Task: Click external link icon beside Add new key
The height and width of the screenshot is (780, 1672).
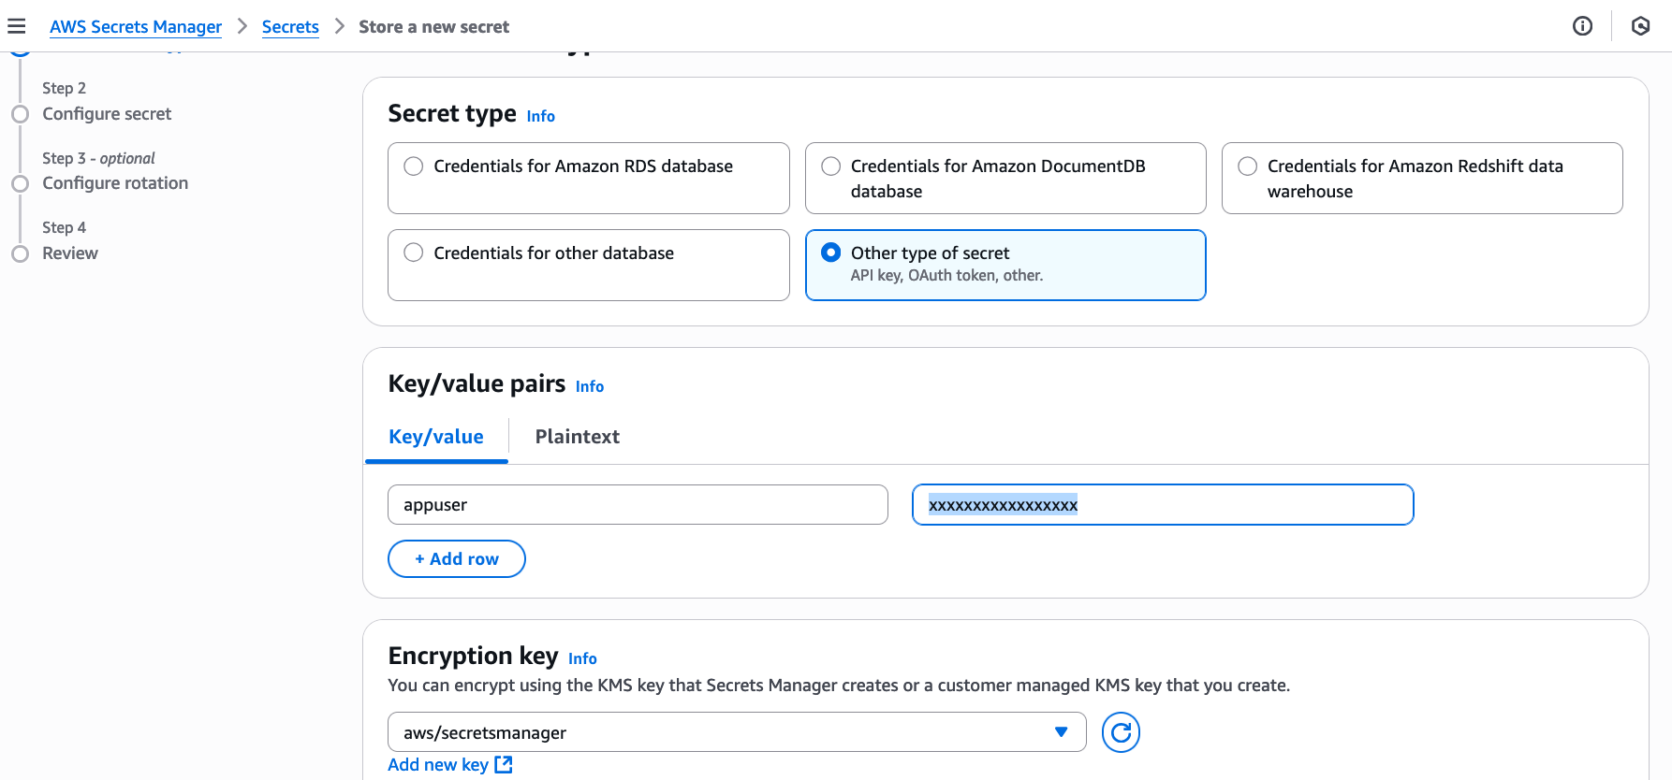Action: 504,764
